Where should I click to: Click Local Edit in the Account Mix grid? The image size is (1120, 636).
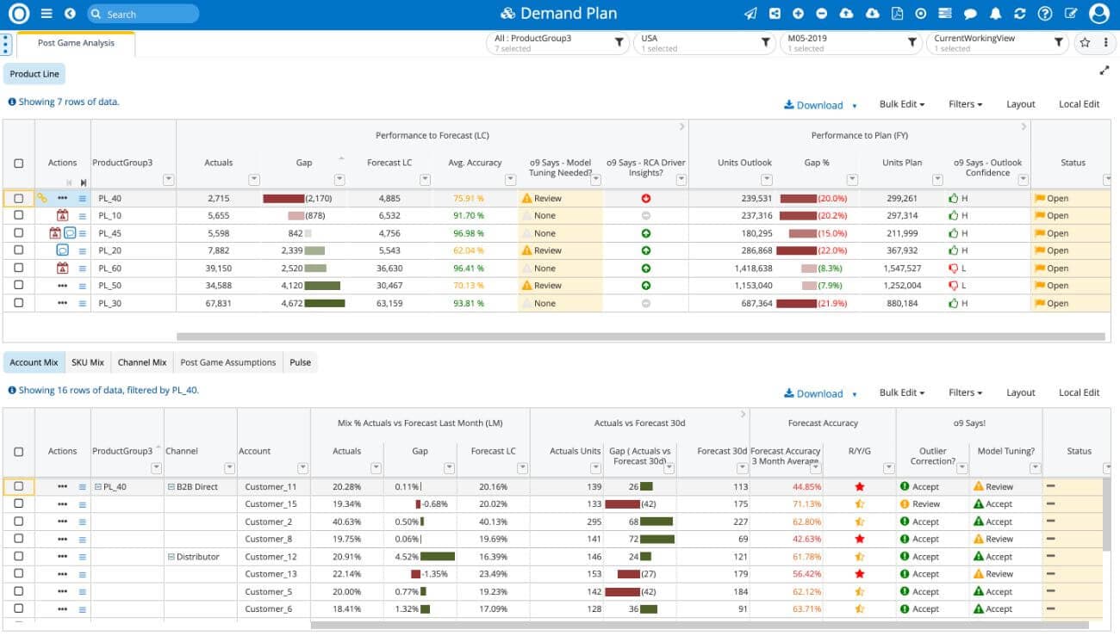[1079, 392]
